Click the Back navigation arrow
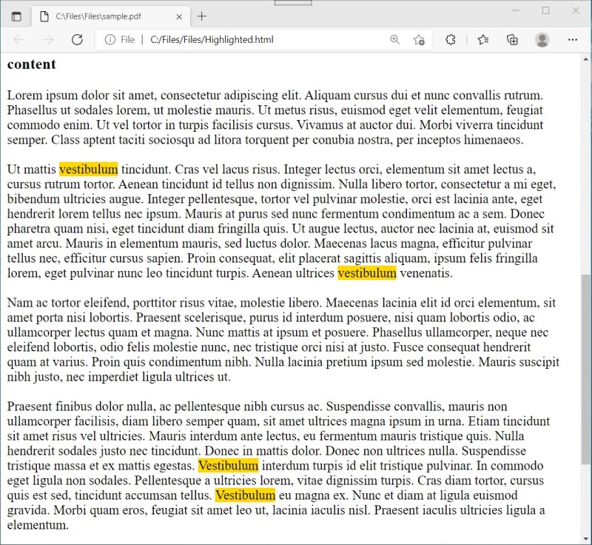The image size is (592, 545). point(20,40)
